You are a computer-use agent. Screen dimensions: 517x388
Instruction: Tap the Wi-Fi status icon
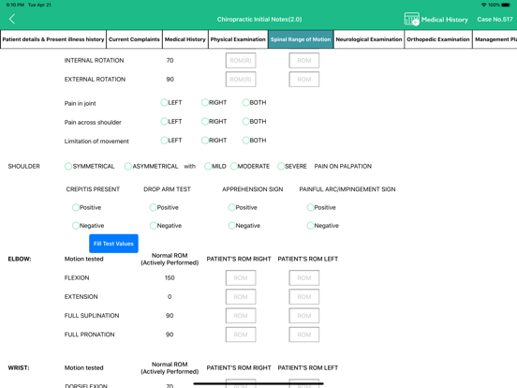tap(483, 5)
